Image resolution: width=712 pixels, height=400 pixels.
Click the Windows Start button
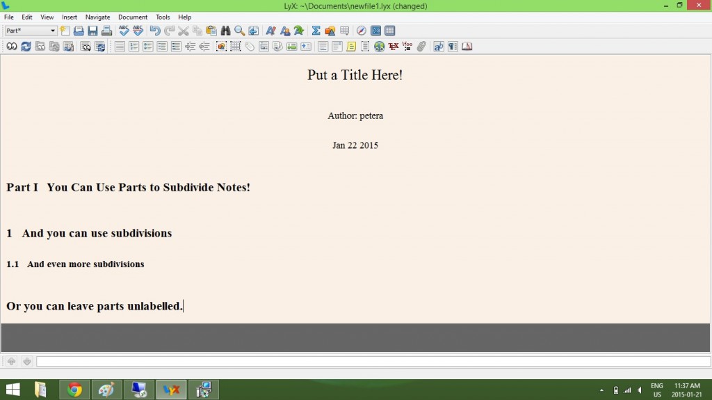click(x=13, y=390)
